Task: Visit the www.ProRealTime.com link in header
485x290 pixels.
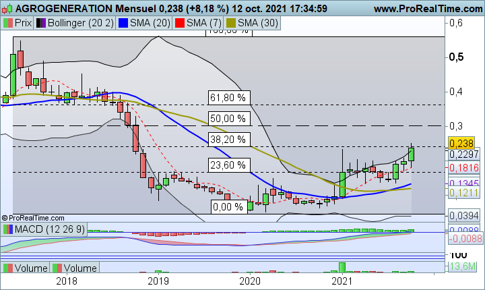Action: pos(428,9)
